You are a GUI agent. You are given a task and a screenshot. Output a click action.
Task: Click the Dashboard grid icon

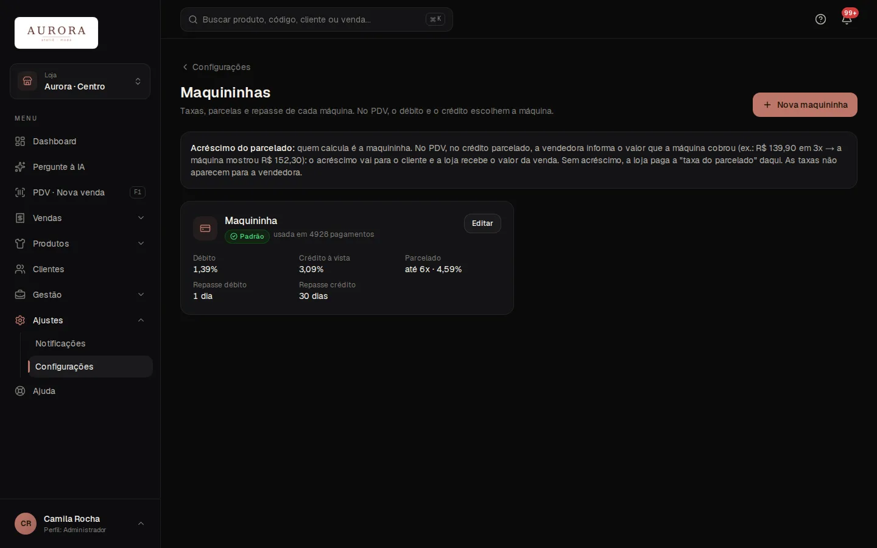point(20,141)
